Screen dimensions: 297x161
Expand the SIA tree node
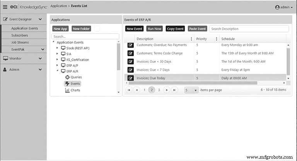57,54
